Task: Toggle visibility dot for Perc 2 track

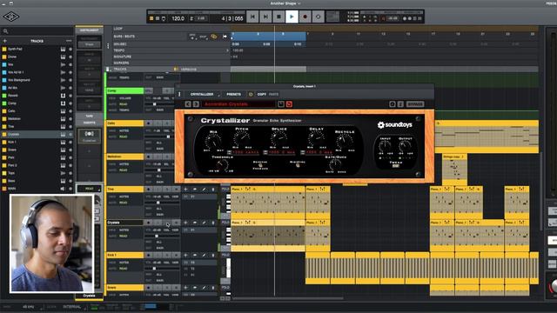Action: click(x=70, y=165)
